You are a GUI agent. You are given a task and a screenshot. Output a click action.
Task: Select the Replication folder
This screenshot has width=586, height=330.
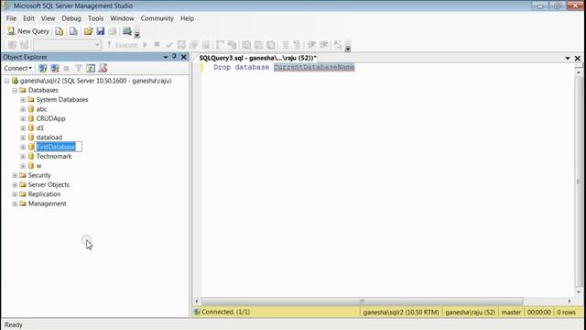(44, 194)
